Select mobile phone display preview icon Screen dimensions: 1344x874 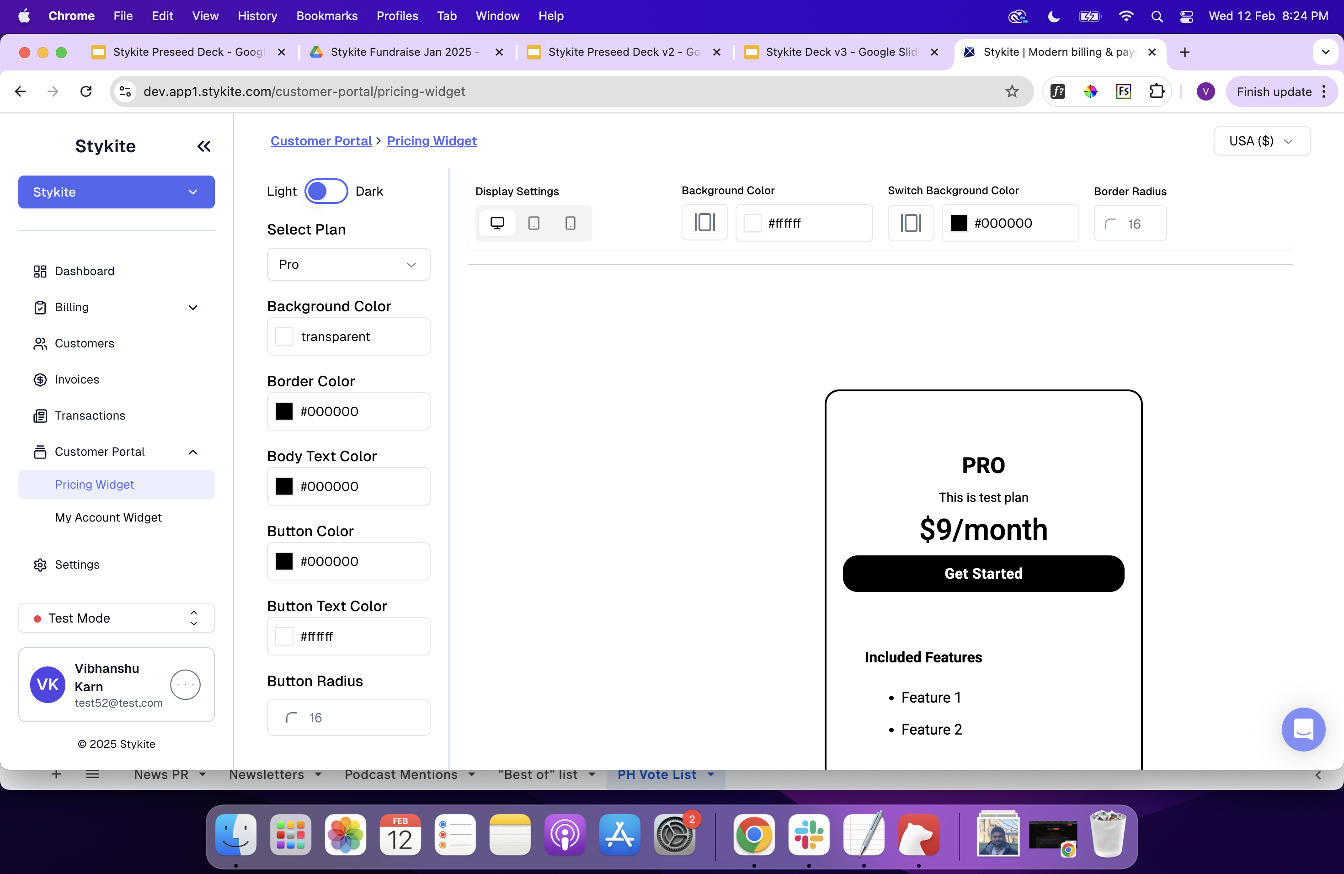click(571, 223)
